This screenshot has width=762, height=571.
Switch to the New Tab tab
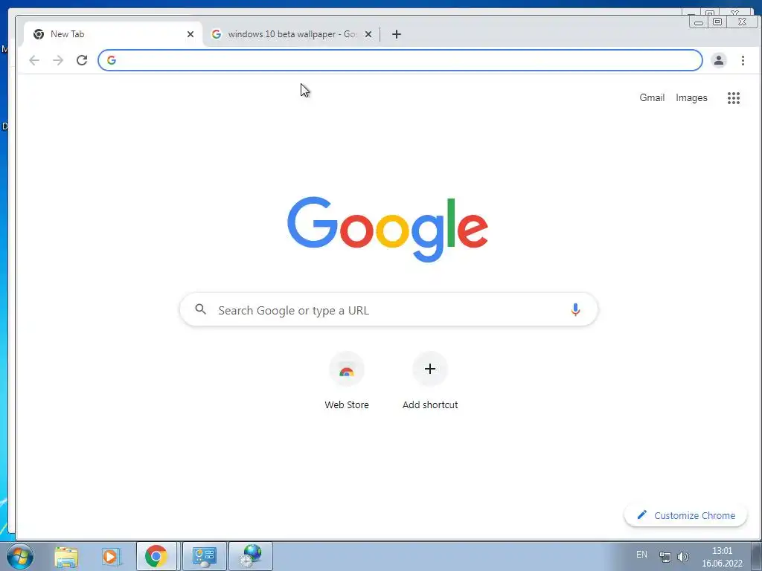(x=113, y=34)
